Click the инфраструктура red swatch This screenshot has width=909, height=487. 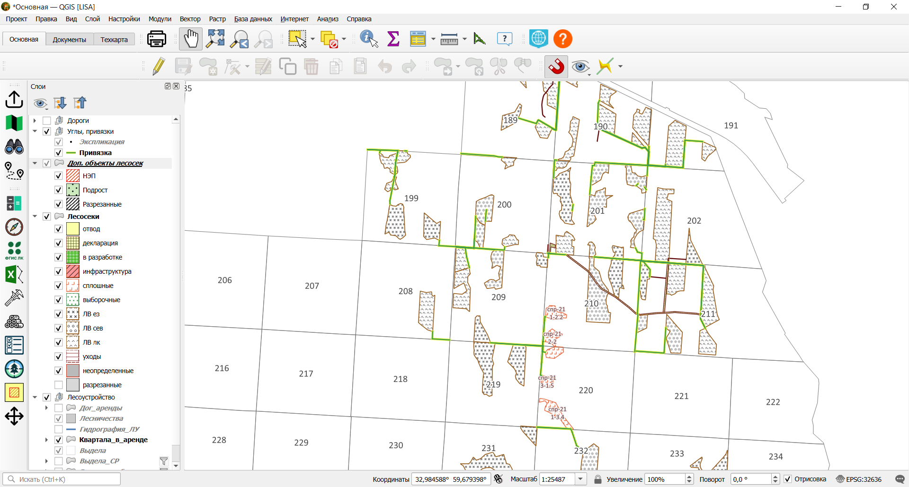pos(73,271)
